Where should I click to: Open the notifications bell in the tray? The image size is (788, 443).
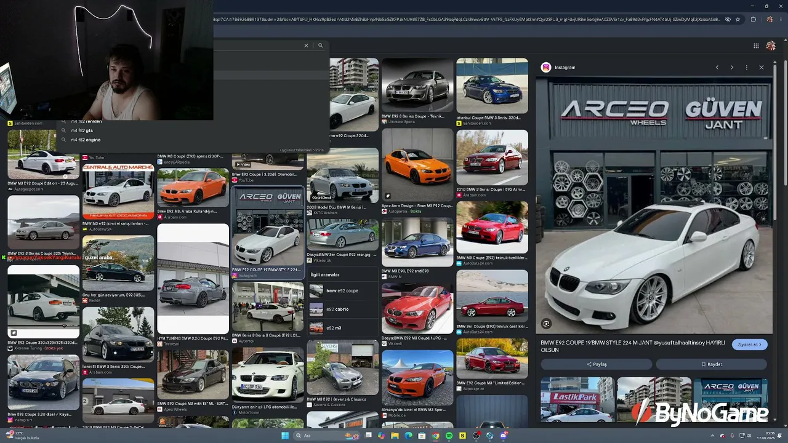tap(781, 436)
